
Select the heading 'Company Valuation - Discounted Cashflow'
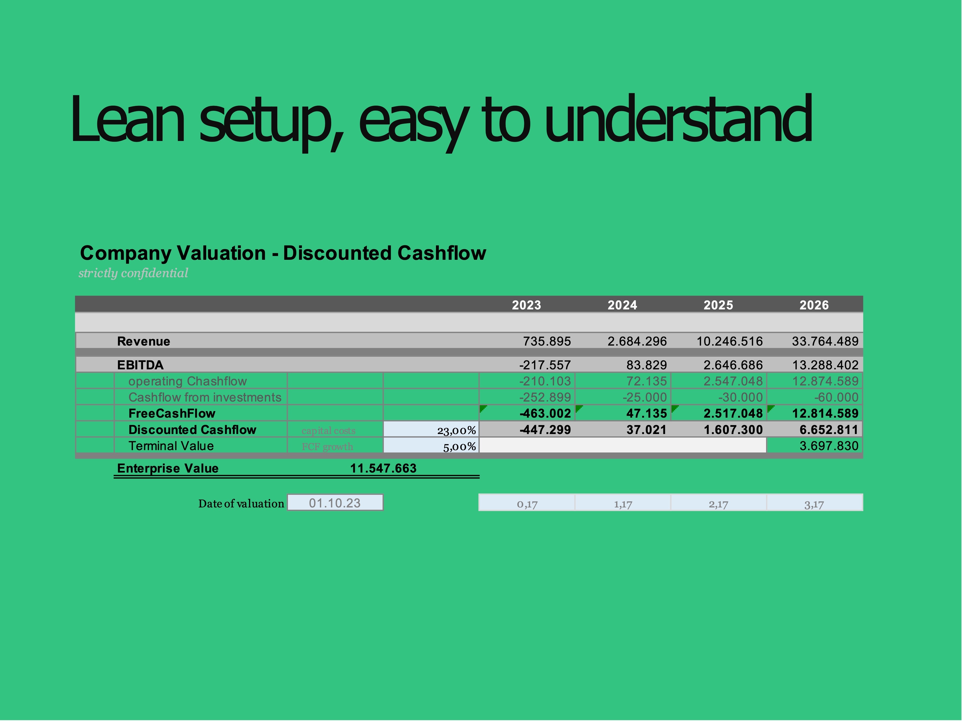coord(283,253)
